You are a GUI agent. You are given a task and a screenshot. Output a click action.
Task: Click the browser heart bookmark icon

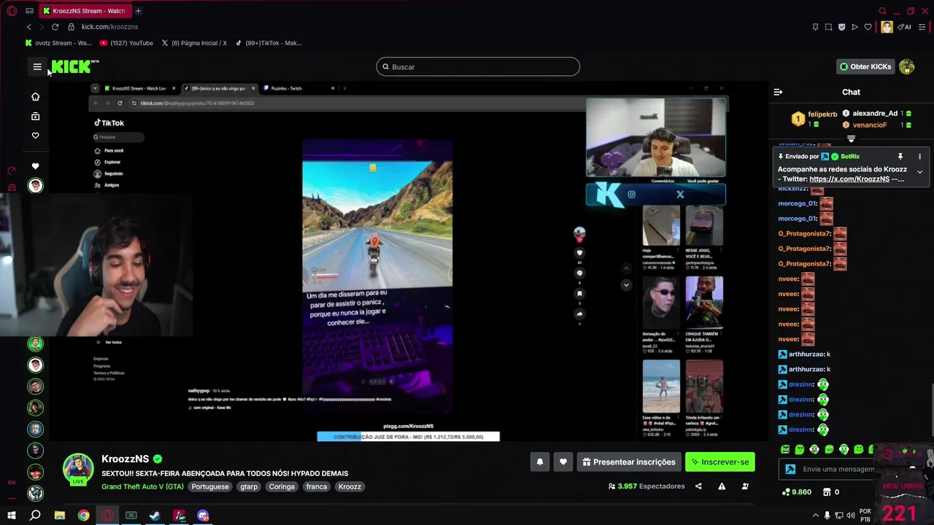[868, 27]
